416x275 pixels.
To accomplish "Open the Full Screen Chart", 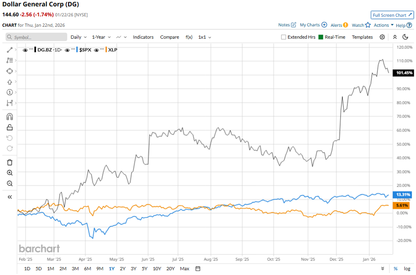I will (392, 15).
